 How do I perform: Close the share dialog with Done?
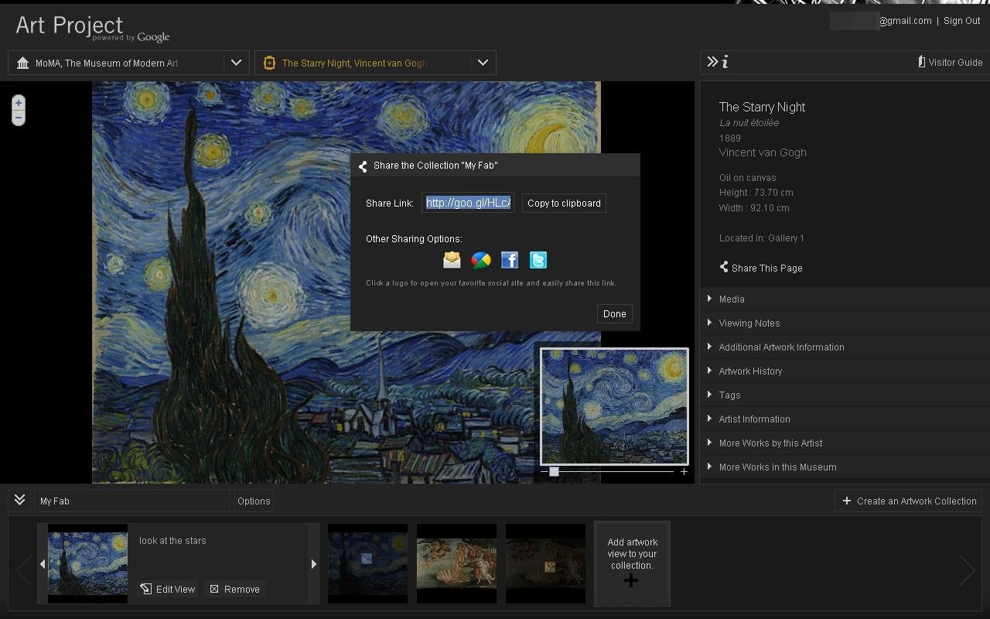point(615,313)
